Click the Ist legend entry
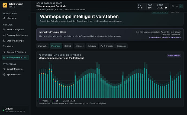The width and height of the screenshot is (187, 115). pyautogui.click(x=55, y=101)
